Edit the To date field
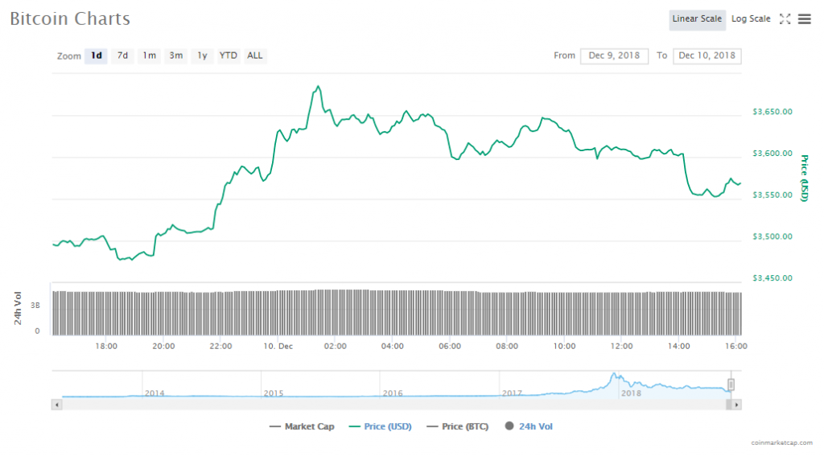Image resolution: width=824 pixels, height=456 pixels. tap(707, 56)
